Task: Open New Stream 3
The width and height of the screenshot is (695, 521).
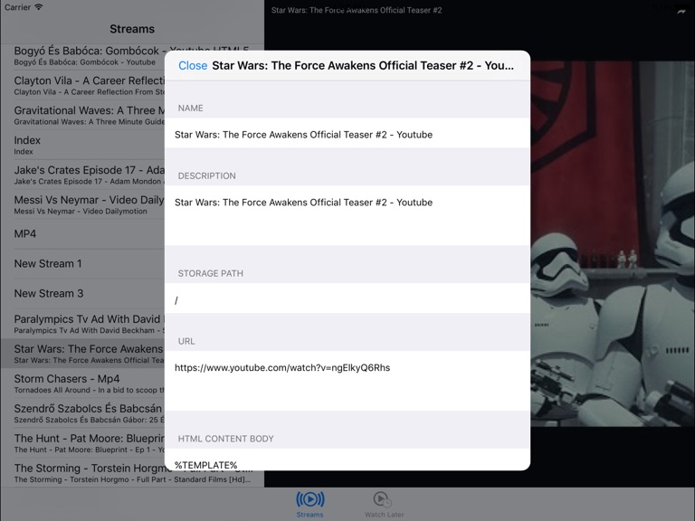Action: [82, 293]
